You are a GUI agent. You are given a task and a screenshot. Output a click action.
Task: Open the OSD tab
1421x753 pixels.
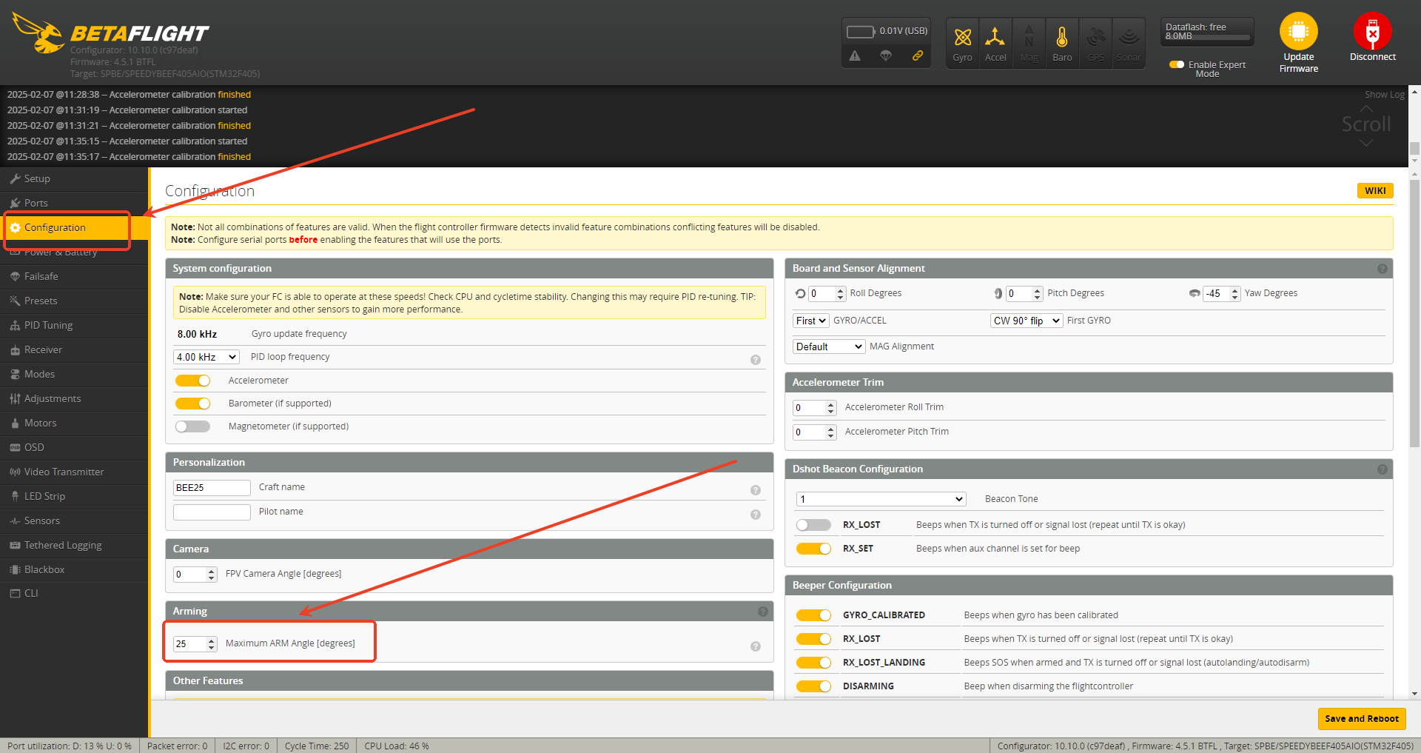click(74, 448)
